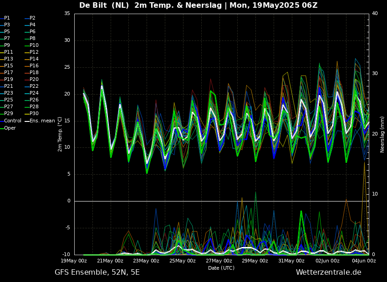The width and height of the screenshot is (387, 282).
Task: Select the P2 legend entry
Action: (32, 18)
